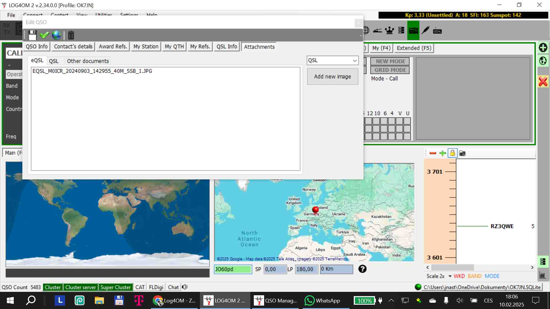Click the CAT status indicator
Screen dimensions: 550x309
(x=140, y=287)
